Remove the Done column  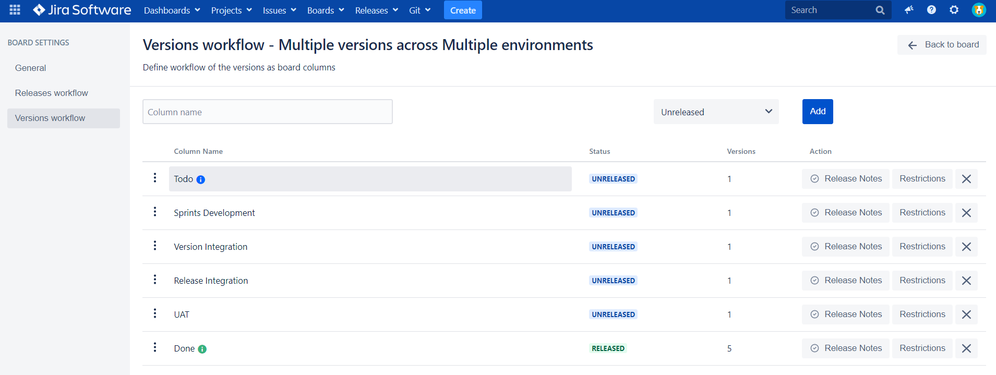966,348
